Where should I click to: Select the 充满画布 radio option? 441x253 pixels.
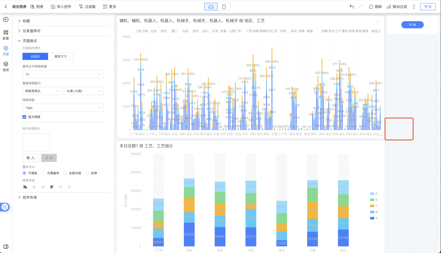coord(43,173)
